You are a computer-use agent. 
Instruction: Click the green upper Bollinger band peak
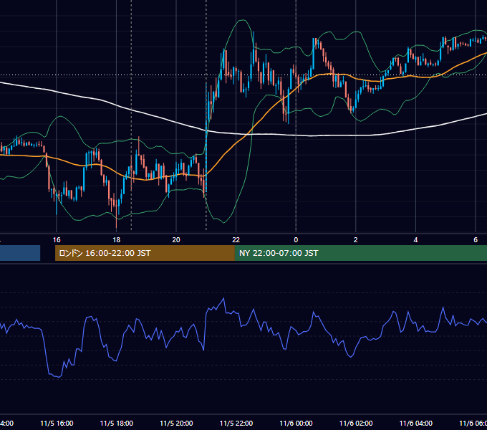pos(242,20)
